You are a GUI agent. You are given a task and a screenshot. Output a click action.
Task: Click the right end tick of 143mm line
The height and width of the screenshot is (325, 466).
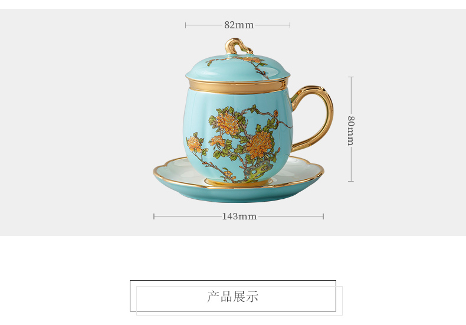[323, 216]
